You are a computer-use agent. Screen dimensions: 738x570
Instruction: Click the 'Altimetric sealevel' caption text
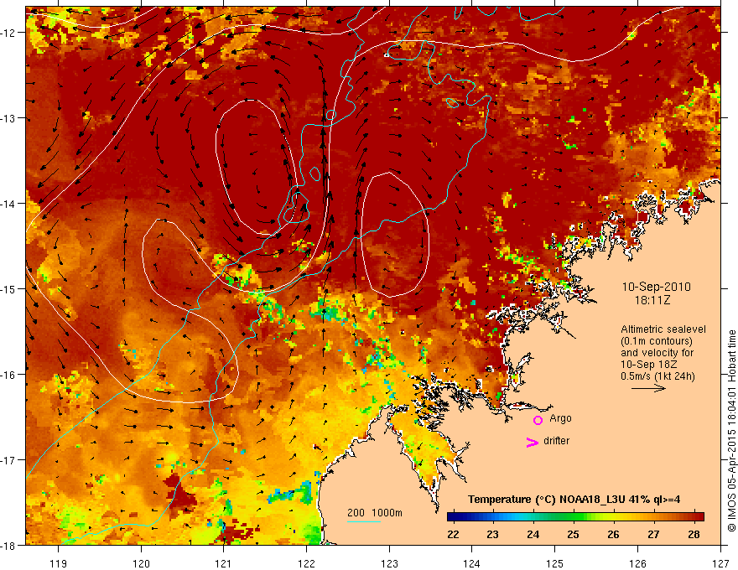tap(663, 329)
